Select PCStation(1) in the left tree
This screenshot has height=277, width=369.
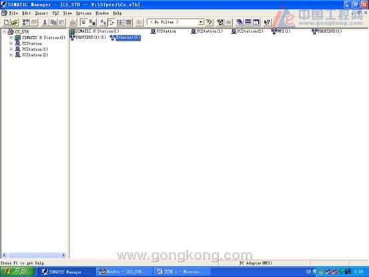[x=35, y=49]
